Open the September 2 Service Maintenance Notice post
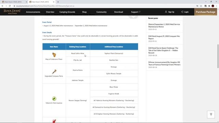The height and width of the screenshot is (123, 219). click(x=164, y=26)
